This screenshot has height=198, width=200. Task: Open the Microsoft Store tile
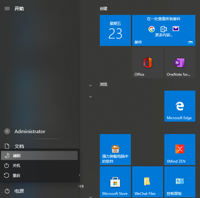pyautogui.click(x=115, y=182)
